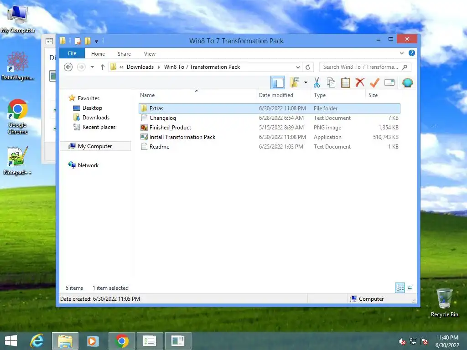Screen dimensions: 467x350
Task: Switch to Chrome in the taskbar
Action: tap(121, 341)
